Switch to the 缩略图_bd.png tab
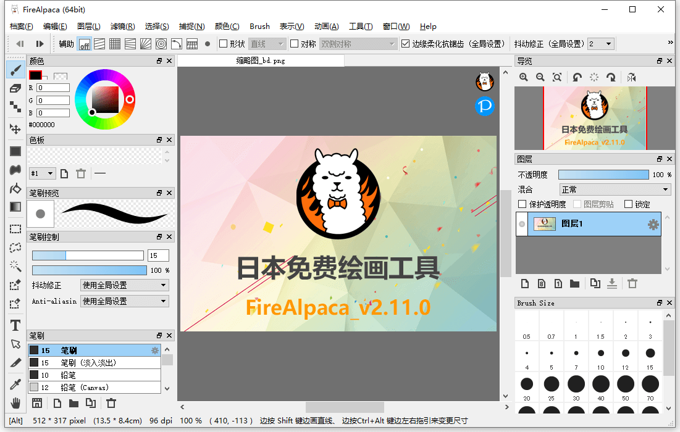680x432 pixels. [x=261, y=60]
